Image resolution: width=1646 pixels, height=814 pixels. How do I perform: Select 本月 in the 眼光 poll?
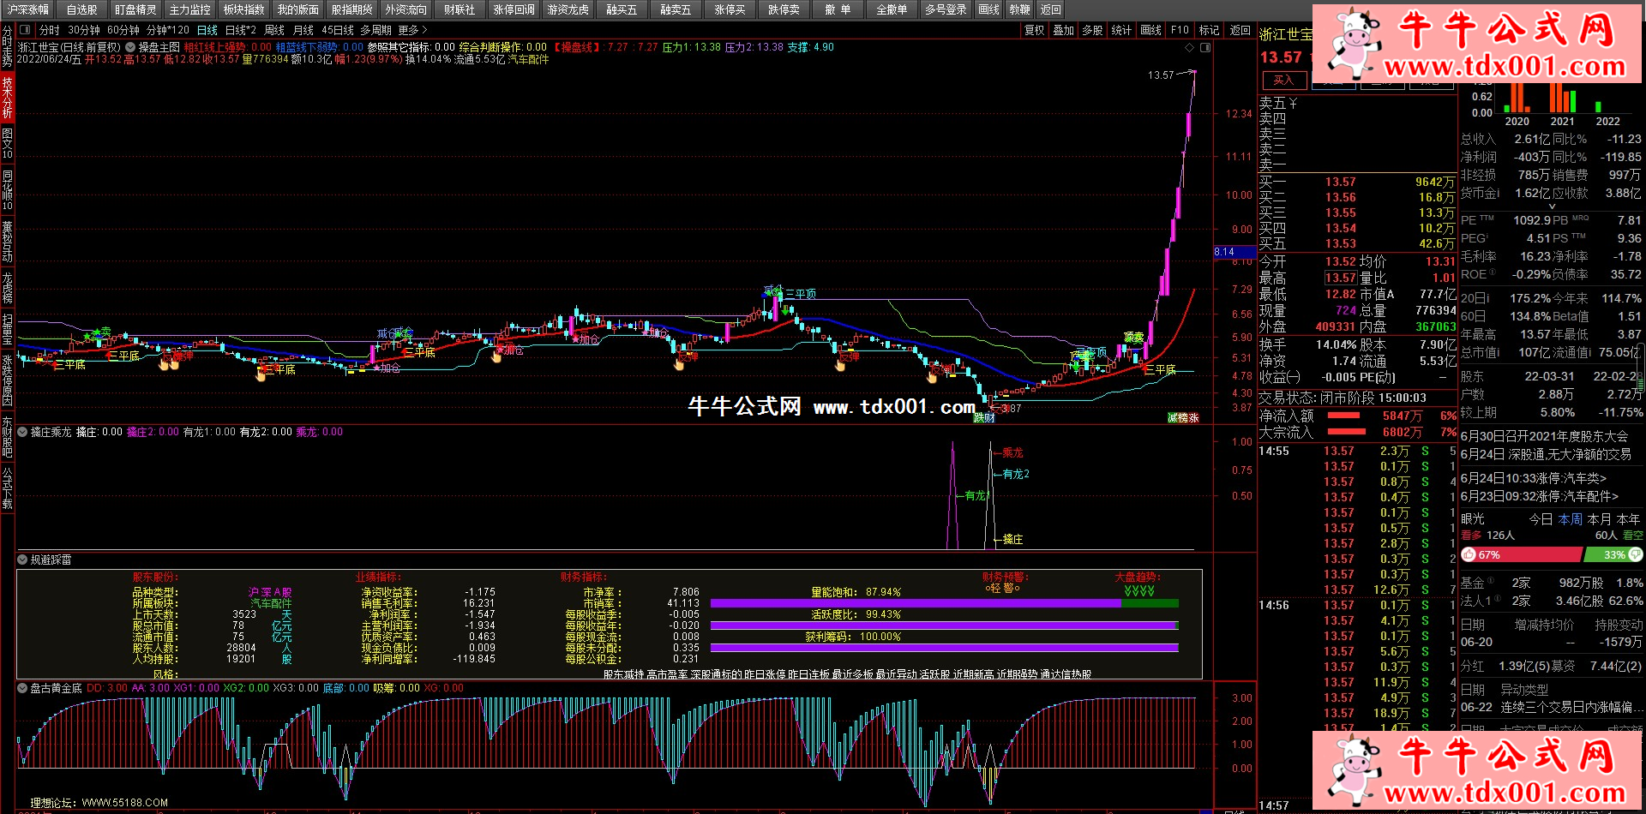[x=1600, y=519]
